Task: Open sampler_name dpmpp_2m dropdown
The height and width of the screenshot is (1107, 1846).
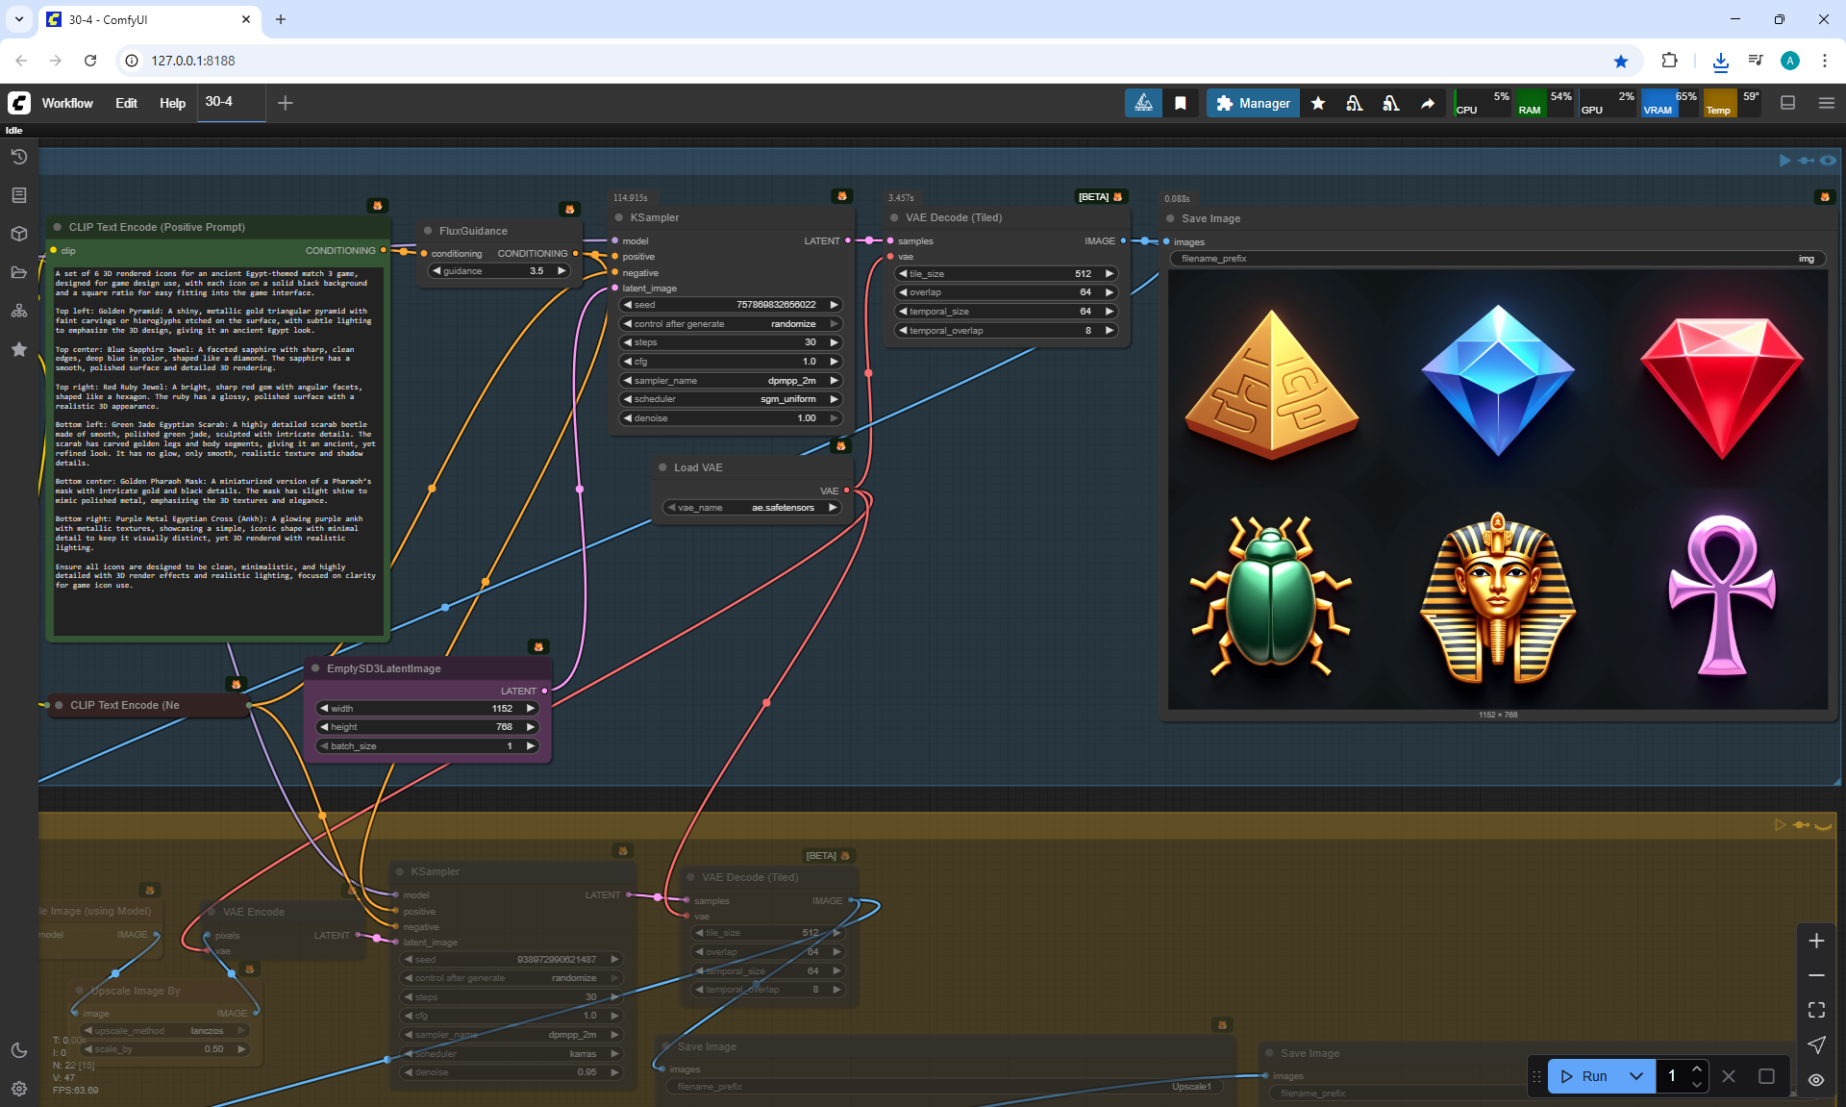Action: 731,381
